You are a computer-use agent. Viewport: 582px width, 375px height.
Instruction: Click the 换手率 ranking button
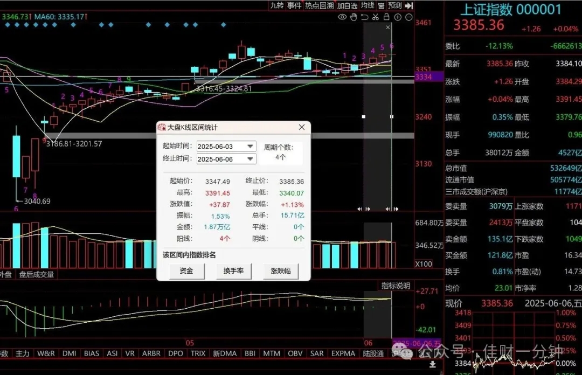(233, 270)
